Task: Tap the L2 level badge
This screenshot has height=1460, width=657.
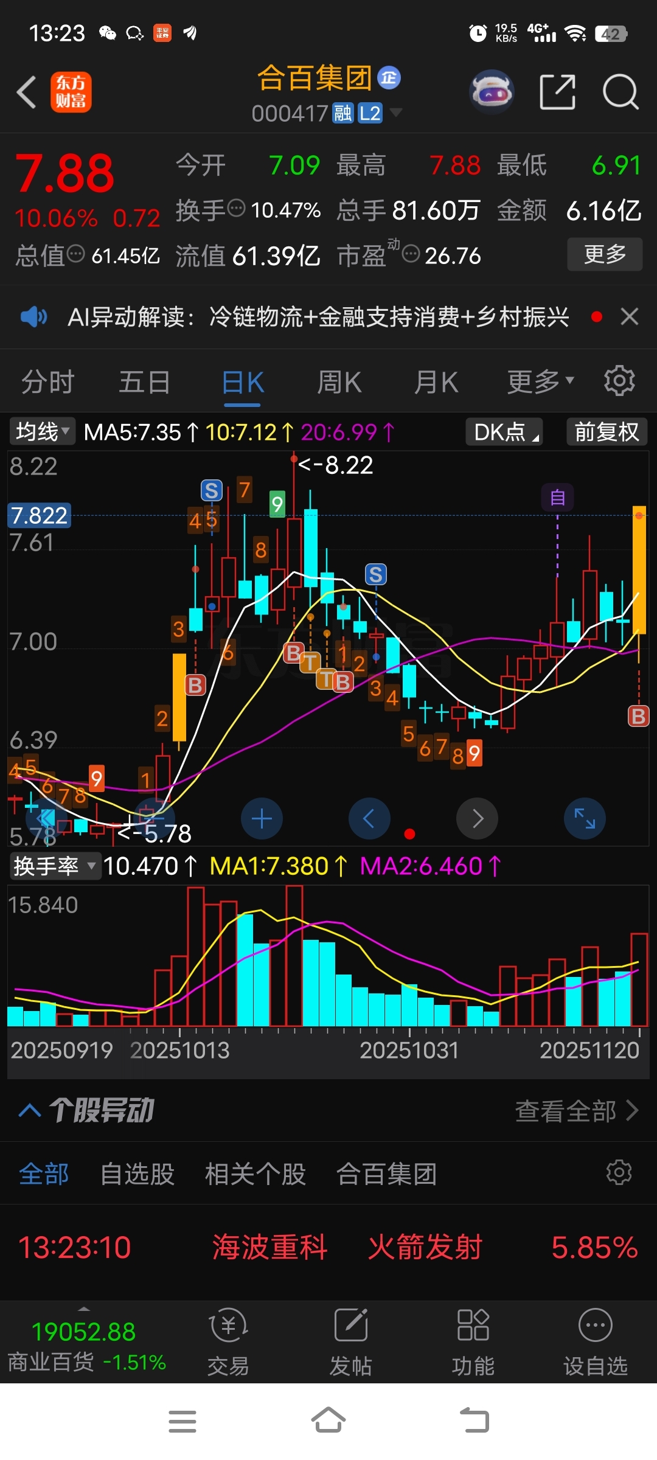Action: click(x=370, y=113)
